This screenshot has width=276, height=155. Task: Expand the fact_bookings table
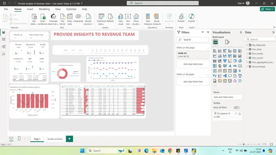coord(247,66)
